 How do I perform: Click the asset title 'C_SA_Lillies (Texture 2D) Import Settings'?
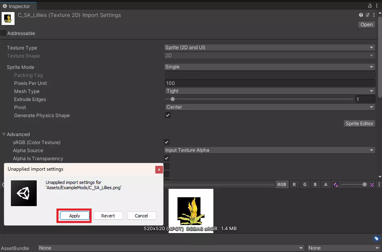click(x=69, y=15)
